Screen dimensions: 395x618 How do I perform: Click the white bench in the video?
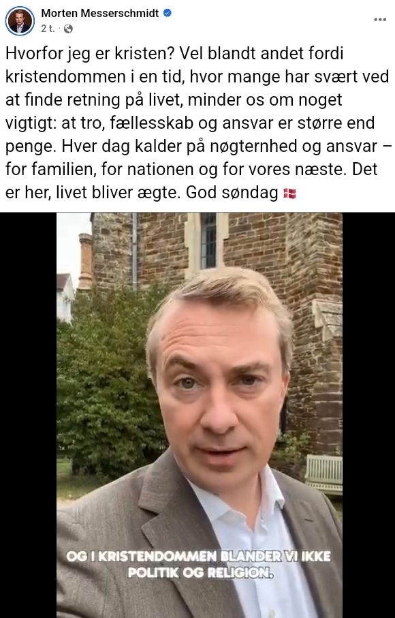tap(323, 474)
